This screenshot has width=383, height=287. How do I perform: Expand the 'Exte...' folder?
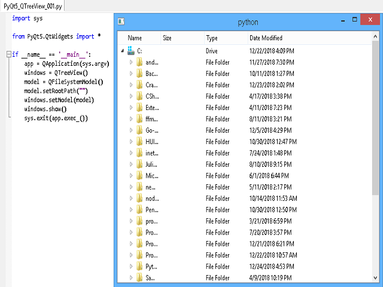pos(131,108)
